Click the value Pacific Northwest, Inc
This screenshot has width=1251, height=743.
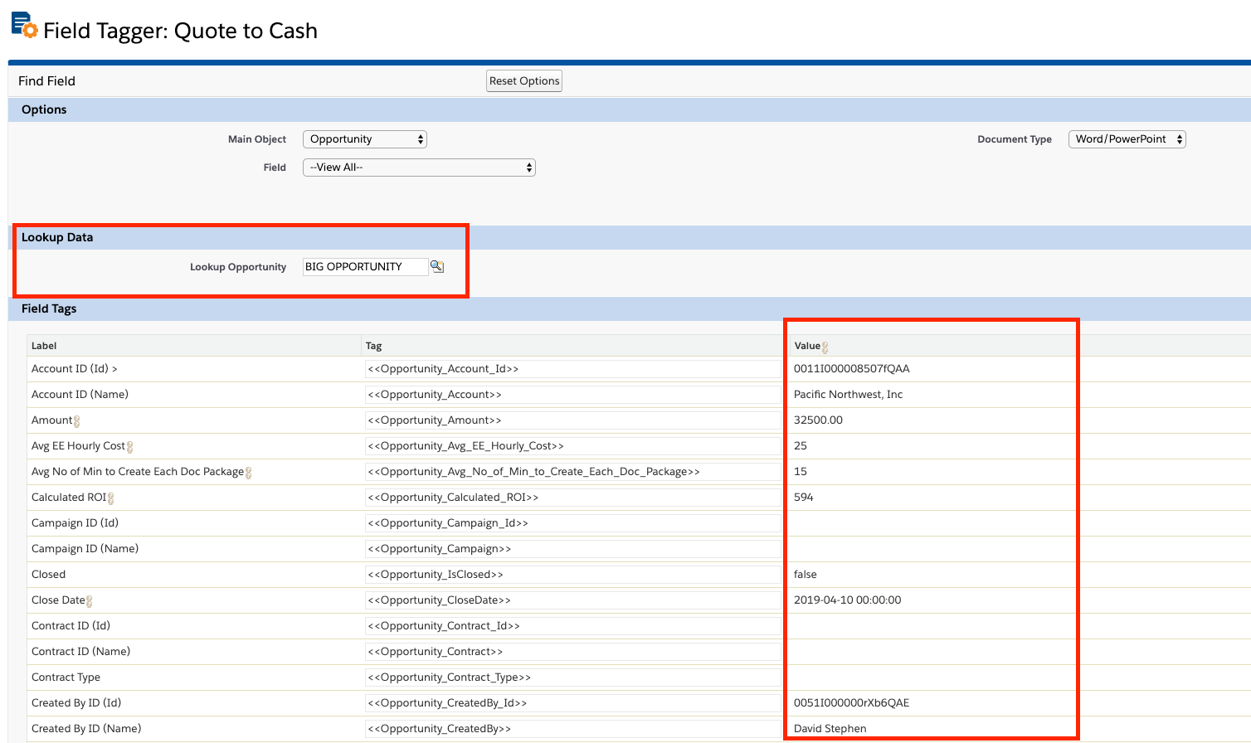coord(848,395)
